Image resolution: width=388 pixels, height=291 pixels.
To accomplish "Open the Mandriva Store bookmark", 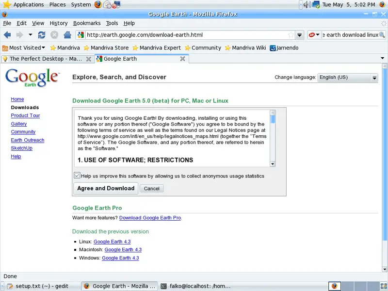I will [106, 48].
